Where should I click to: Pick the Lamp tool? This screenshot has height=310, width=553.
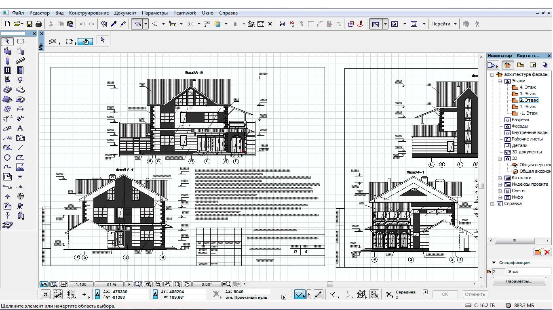coord(20,80)
